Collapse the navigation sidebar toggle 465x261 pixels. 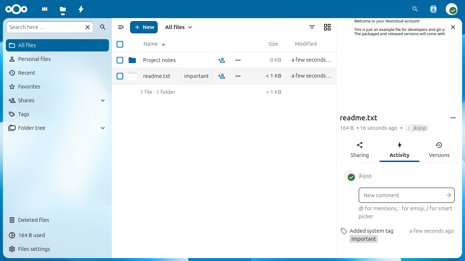(121, 27)
